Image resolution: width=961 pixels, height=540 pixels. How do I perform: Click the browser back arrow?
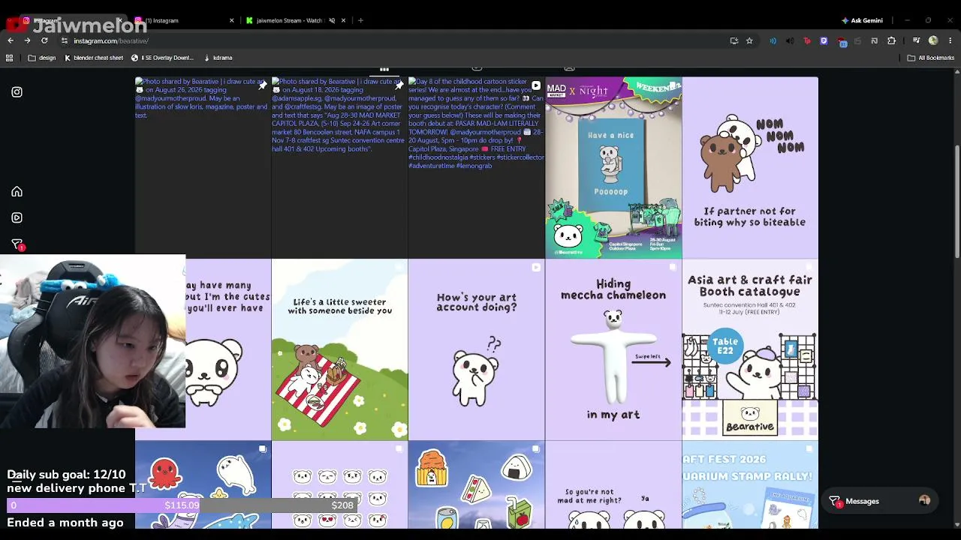tap(11, 40)
